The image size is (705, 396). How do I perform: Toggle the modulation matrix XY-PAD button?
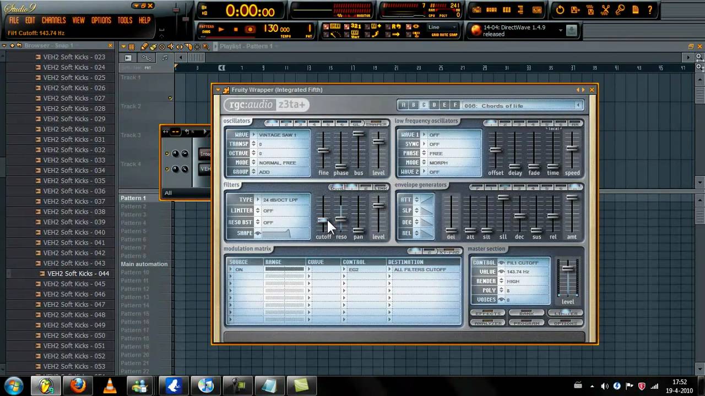click(450, 252)
